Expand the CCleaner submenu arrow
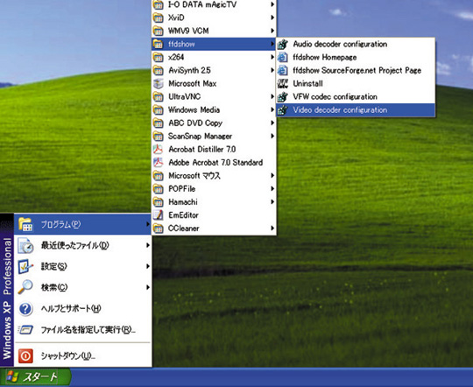The image size is (473, 387). point(272,229)
